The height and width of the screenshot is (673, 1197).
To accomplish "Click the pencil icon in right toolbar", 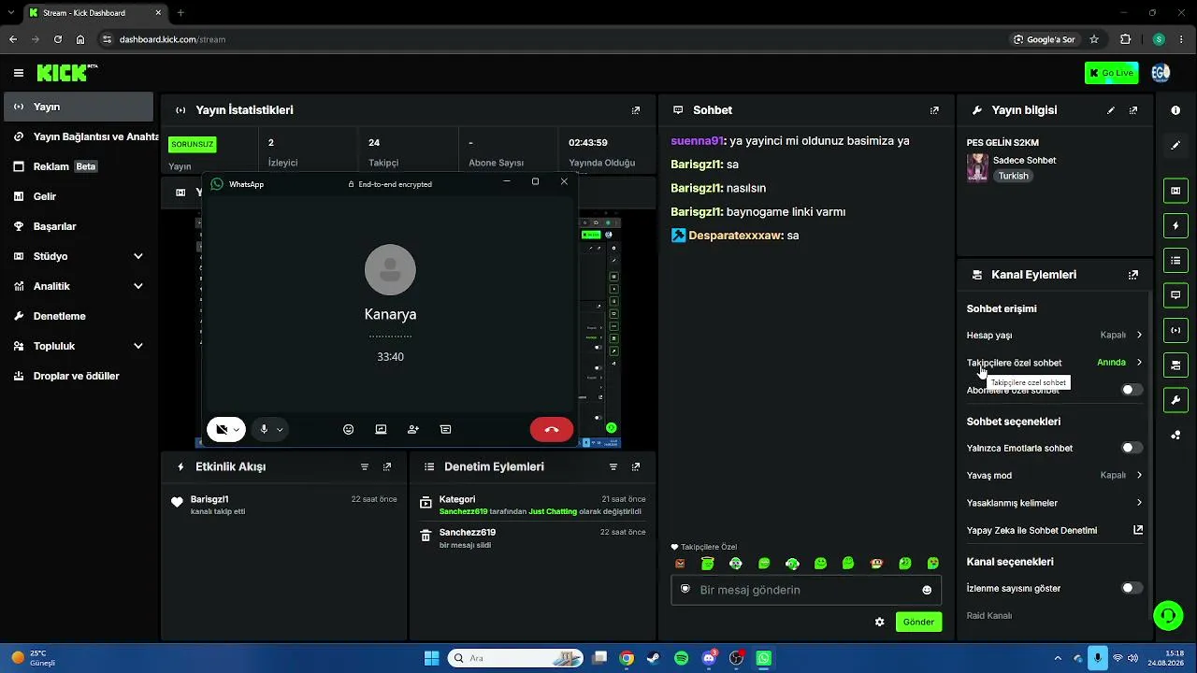I will (x=1175, y=145).
